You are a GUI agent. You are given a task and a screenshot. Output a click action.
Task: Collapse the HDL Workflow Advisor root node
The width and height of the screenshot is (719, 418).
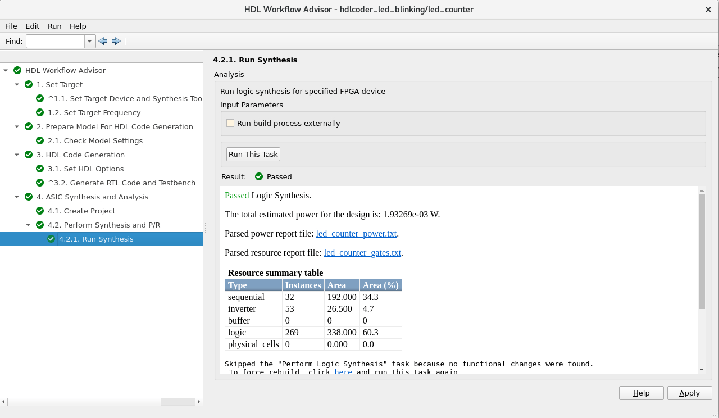(x=6, y=70)
